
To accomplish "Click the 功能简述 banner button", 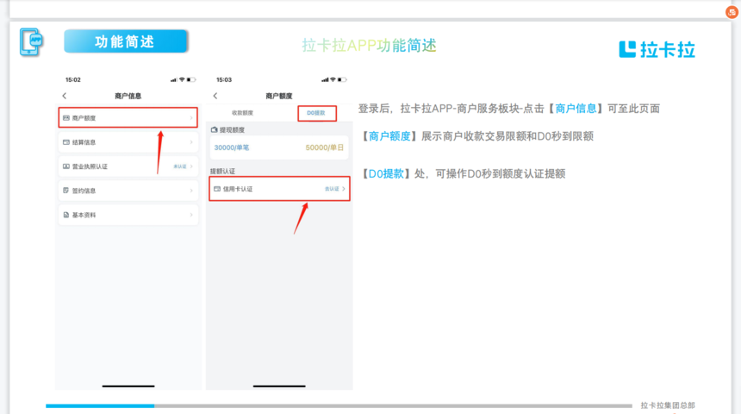I will tap(126, 41).
